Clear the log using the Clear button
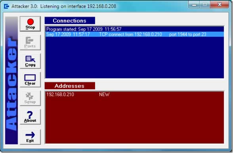This screenshot has height=153, width=233. coord(30,79)
